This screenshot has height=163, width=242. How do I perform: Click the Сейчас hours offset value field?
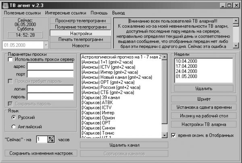click(x=42, y=139)
